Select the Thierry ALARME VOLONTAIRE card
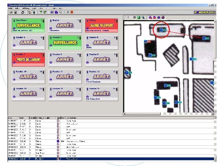 tap(102, 26)
